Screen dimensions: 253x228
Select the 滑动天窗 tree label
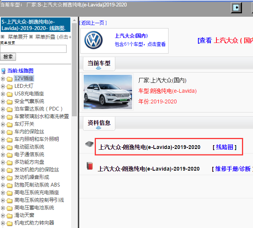tap(24, 215)
